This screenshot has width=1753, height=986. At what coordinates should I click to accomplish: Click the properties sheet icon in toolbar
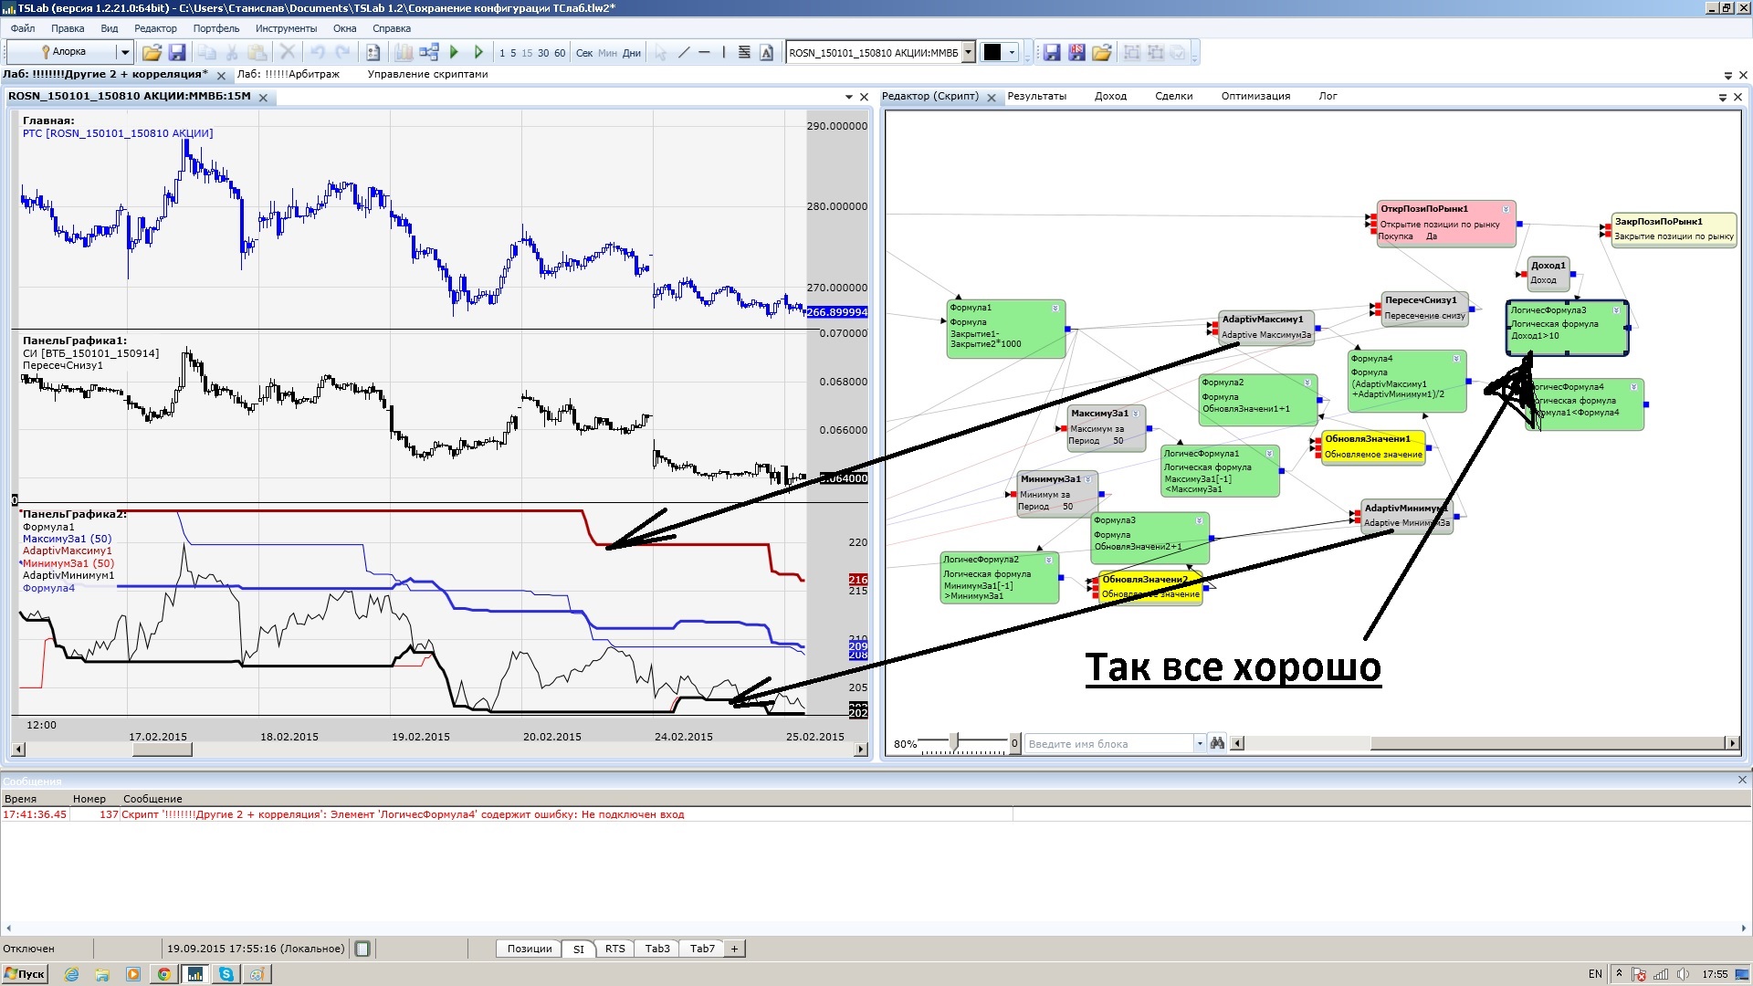pyautogui.click(x=373, y=53)
